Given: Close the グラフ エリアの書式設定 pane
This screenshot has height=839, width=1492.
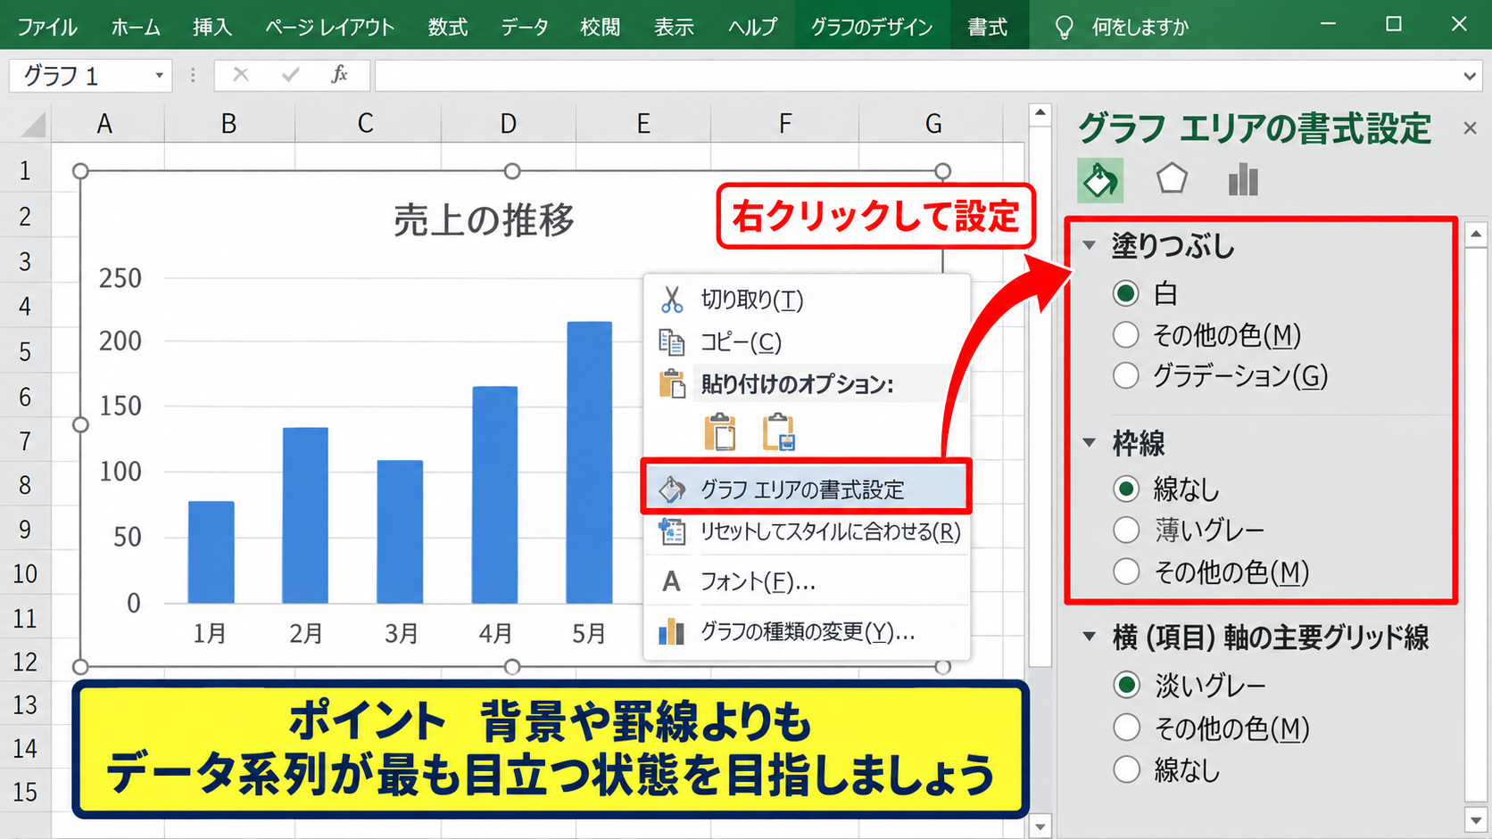Looking at the screenshot, I should click(1470, 128).
